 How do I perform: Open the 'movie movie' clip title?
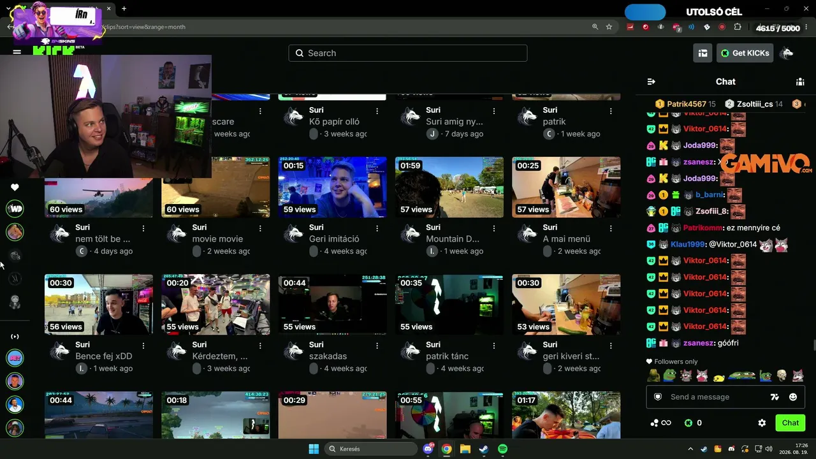pyautogui.click(x=217, y=239)
